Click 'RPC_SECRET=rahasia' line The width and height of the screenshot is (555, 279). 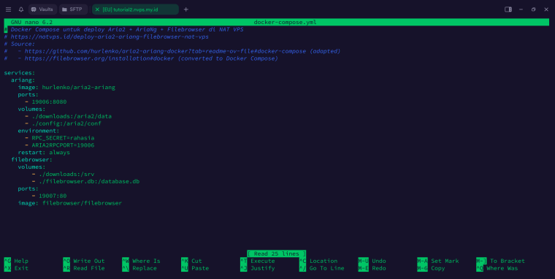pyautogui.click(x=63, y=138)
